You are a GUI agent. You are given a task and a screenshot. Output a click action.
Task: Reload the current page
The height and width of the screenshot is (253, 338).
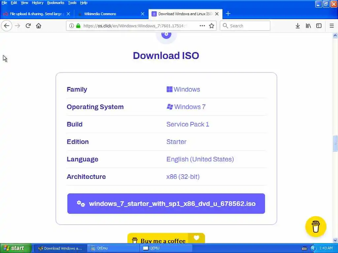coord(28,26)
